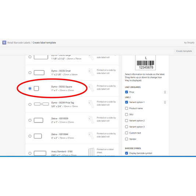Click label roll icon for Dymo 30332 Square
Image resolution: width=196 pixels, height=196 pixels.
click(x=91, y=88)
